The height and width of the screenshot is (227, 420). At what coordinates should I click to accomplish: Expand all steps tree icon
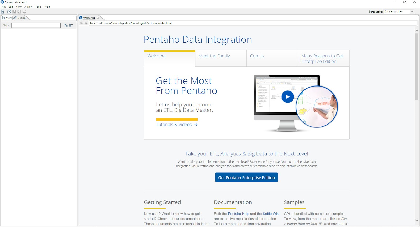click(x=66, y=25)
